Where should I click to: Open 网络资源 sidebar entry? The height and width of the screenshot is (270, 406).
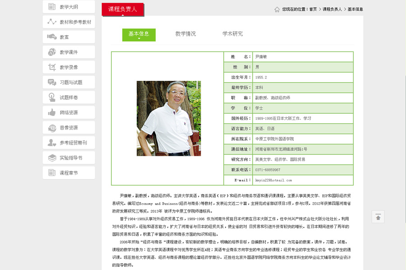point(69,112)
